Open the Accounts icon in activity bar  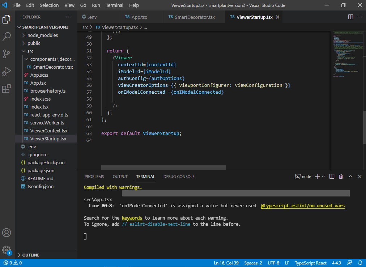tap(7, 233)
